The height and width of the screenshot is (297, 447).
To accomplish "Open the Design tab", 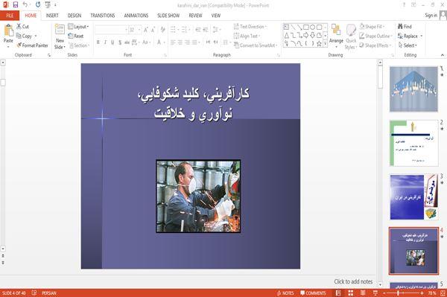I will 74,16.
